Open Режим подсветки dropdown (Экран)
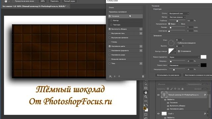 [184, 57]
